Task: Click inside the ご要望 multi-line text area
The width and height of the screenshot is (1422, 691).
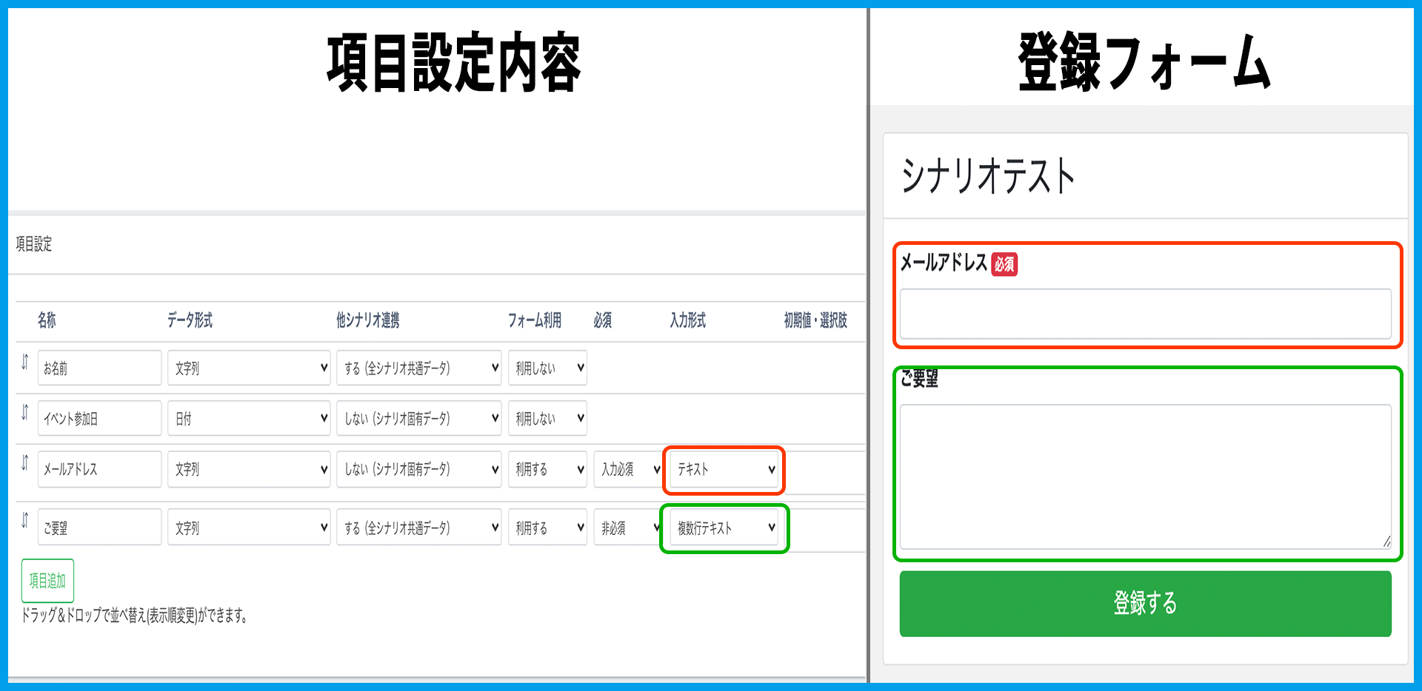Action: click(x=1145, y=476)
